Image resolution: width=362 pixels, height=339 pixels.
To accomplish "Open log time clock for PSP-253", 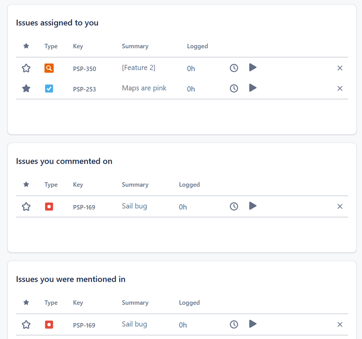I will coord(234,88).
